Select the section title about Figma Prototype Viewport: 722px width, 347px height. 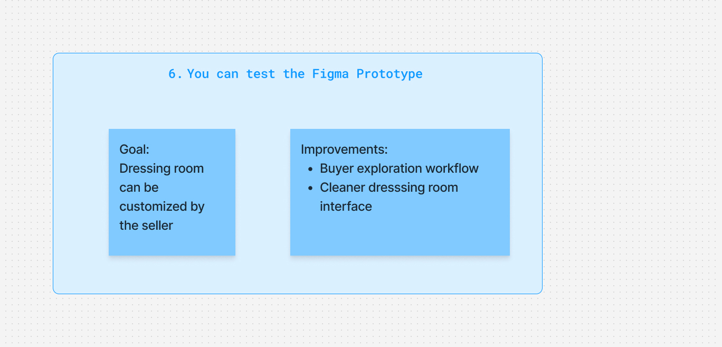coord(296,73)
